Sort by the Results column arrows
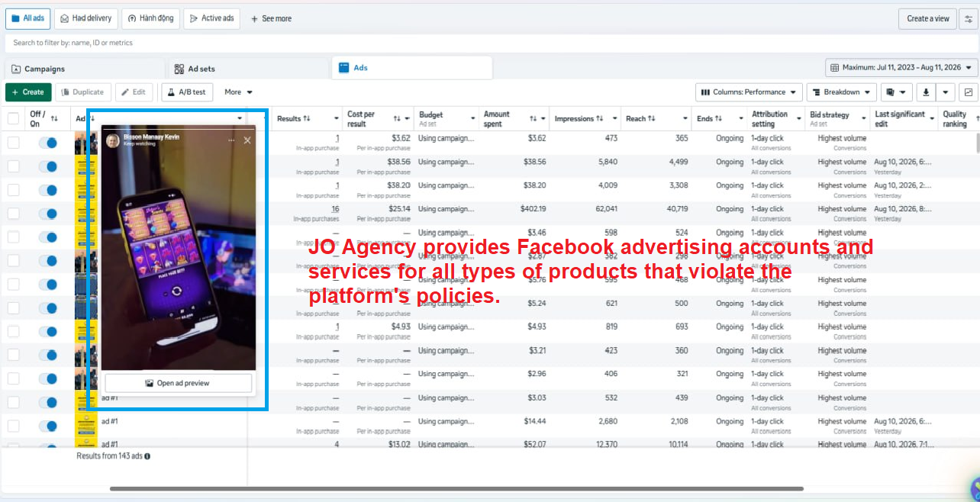The width and height of the screenshot is (980, 502). 307,118
